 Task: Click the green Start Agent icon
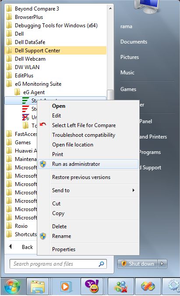[x=25, y=100]
